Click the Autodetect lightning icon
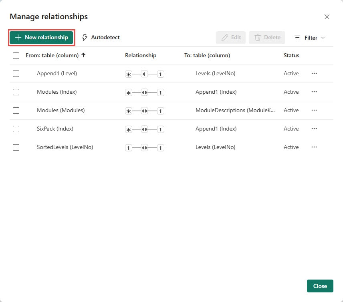This screenshot has width=343, height=302. [x=85, y=38]
